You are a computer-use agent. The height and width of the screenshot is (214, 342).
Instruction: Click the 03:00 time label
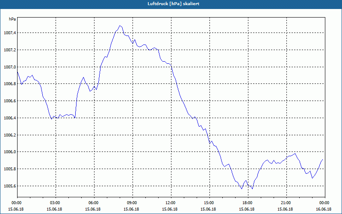tap(56, 203)
